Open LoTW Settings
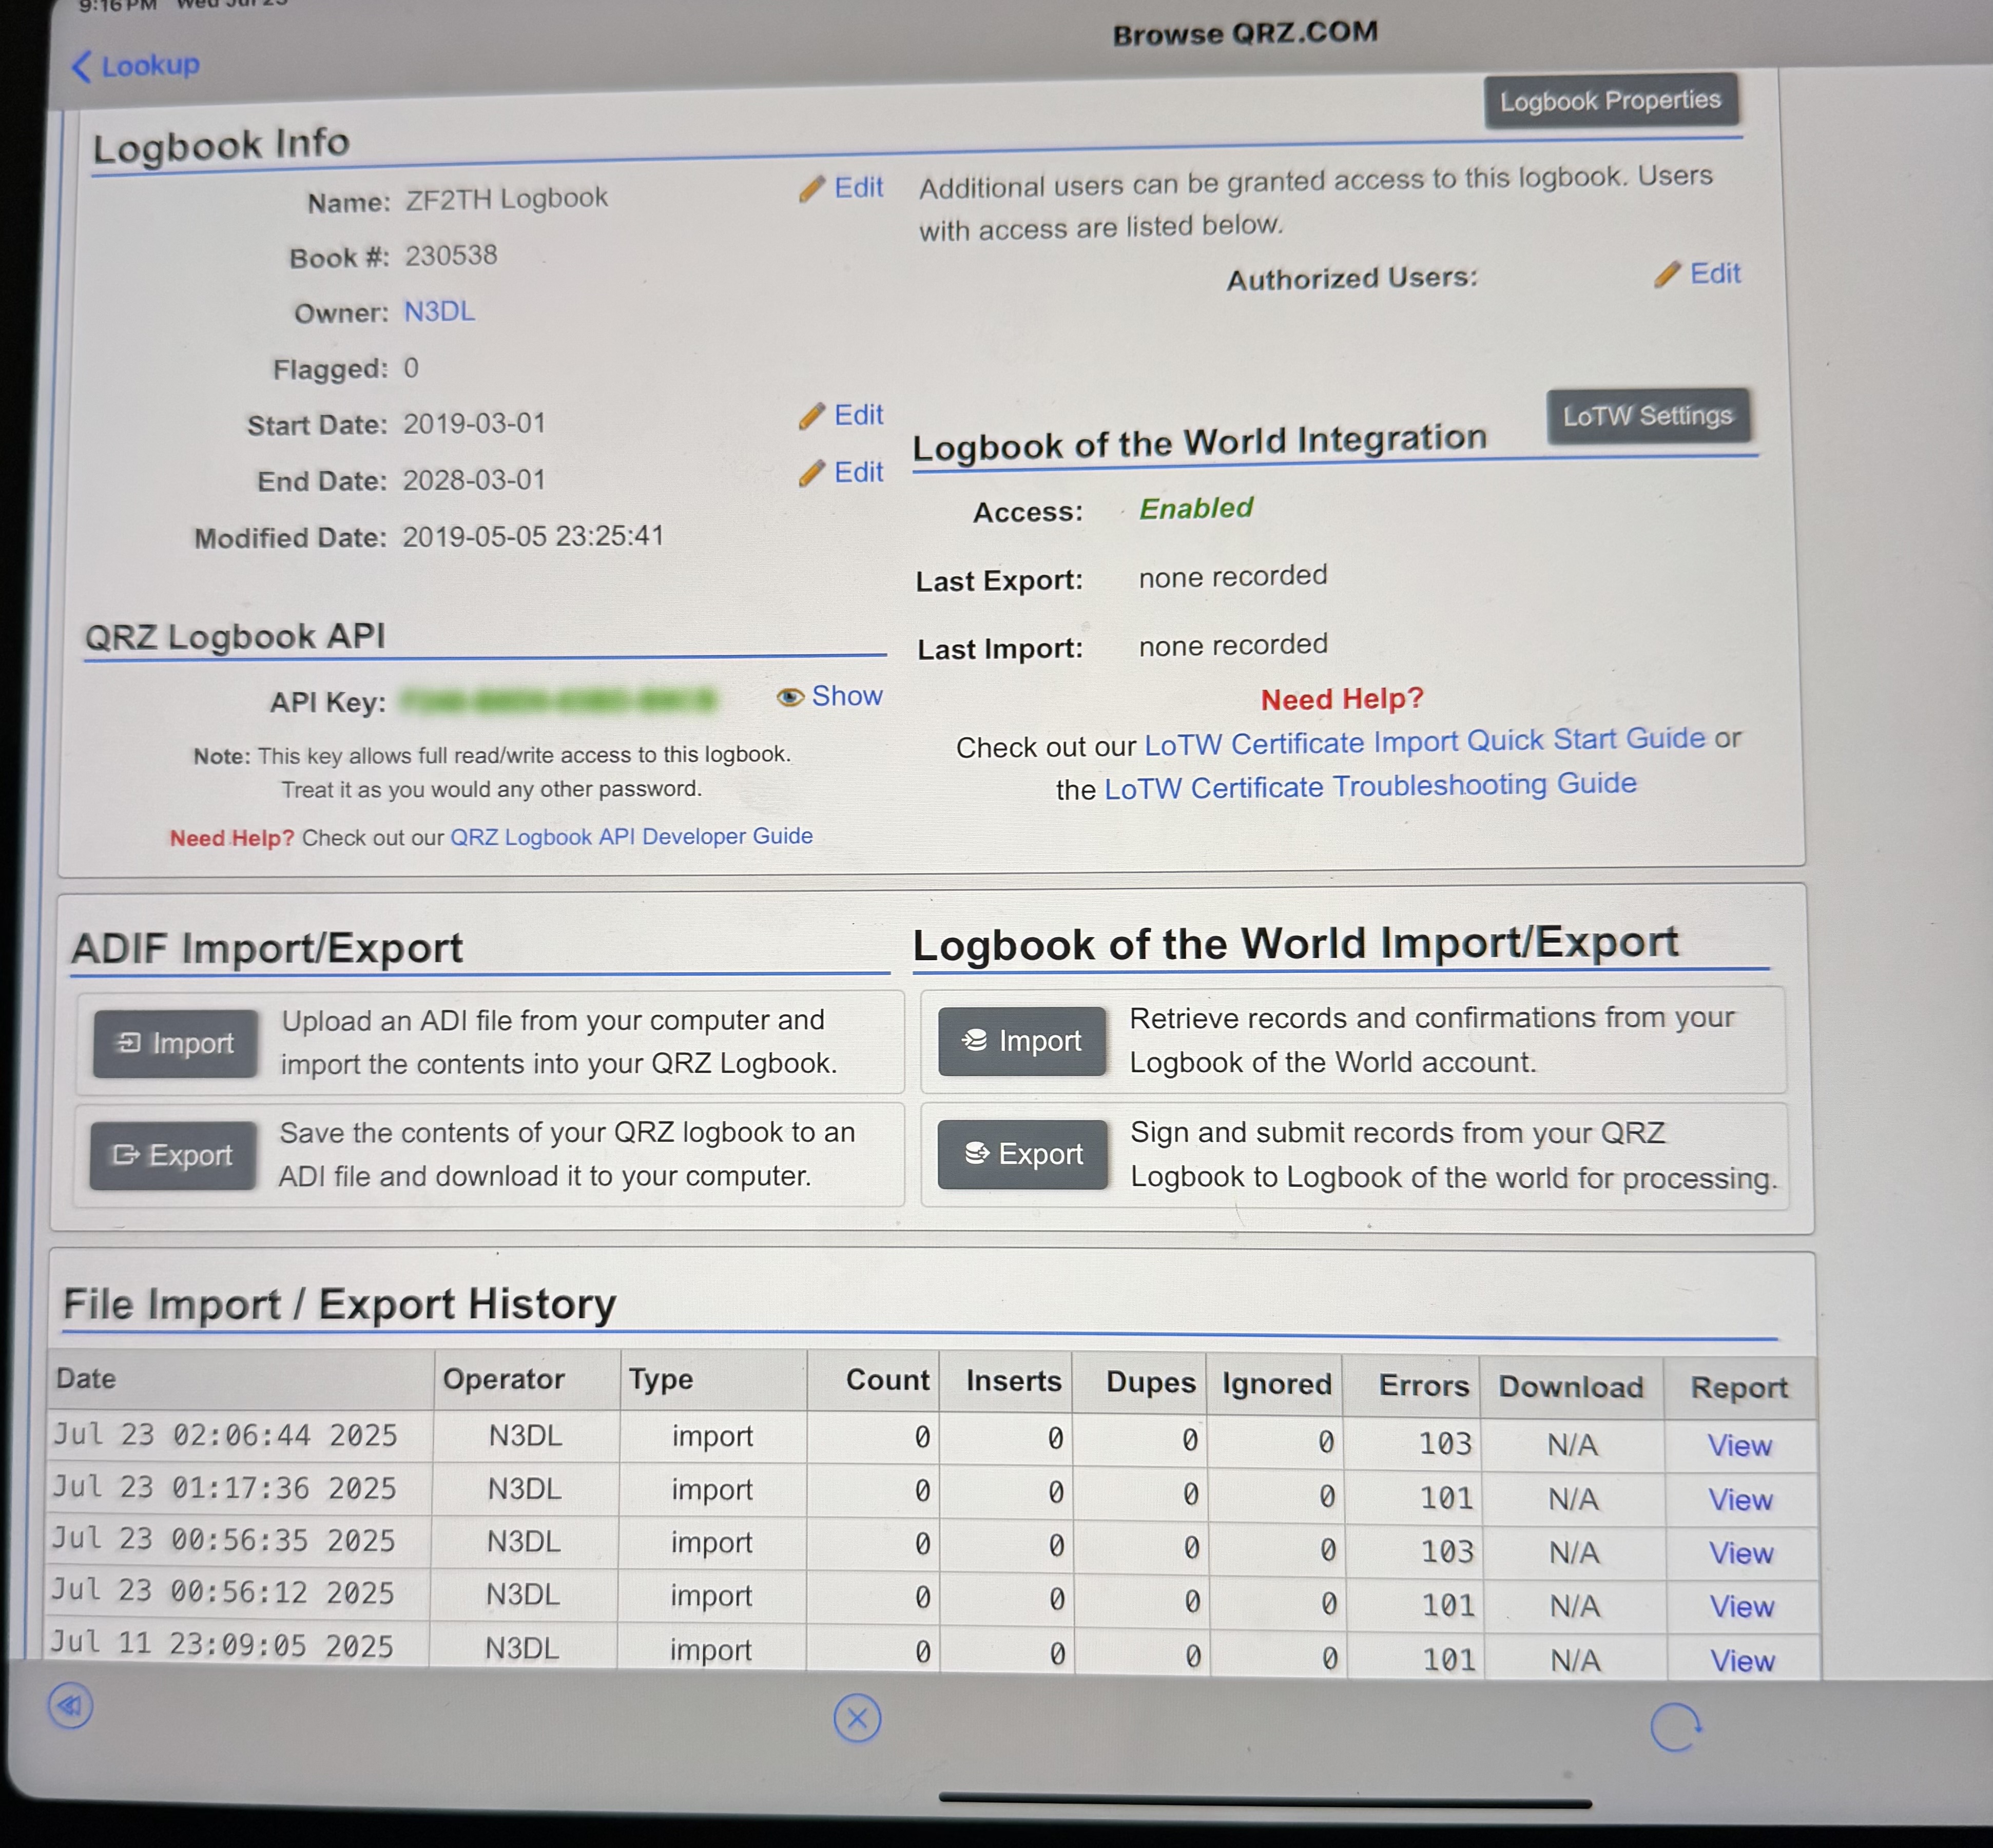Viewport: 1993px width, 1848px height. [x=1648, y=416]
